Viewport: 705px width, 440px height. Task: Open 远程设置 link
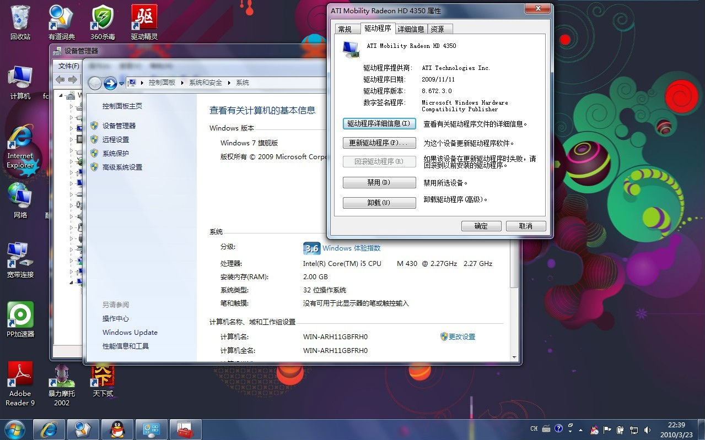coord(116,140)
